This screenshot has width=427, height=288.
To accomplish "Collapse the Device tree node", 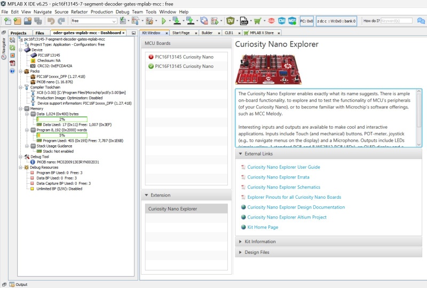I will (x=21, y=50).
